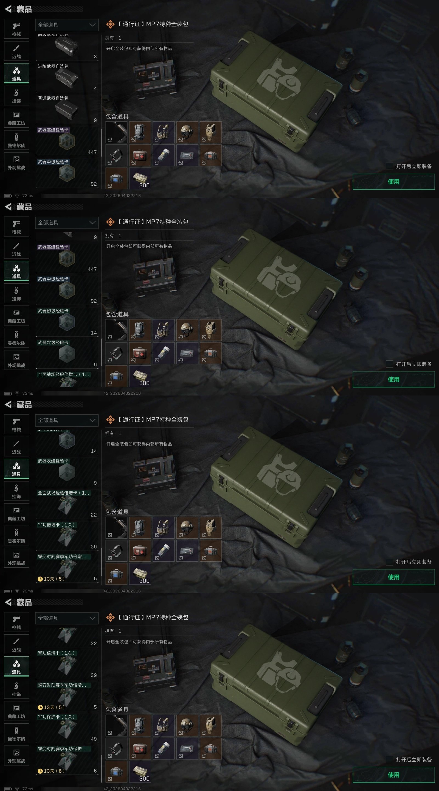Enable 打开后立即装备 checkbox in top screen

[x=389, y=166]
